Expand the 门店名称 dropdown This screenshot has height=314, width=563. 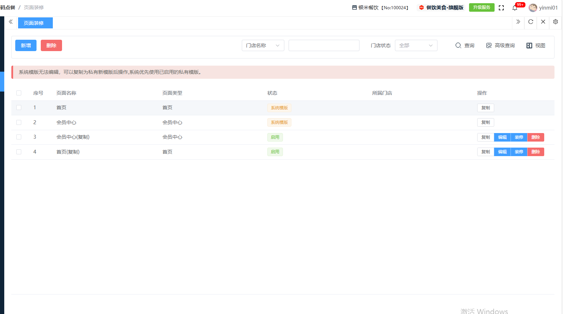[263, 45]
